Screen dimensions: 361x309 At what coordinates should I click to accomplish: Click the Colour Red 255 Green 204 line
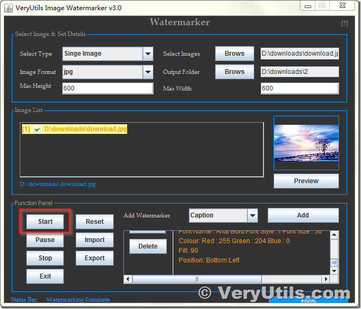pyautogui.click(x=234, y=240)
